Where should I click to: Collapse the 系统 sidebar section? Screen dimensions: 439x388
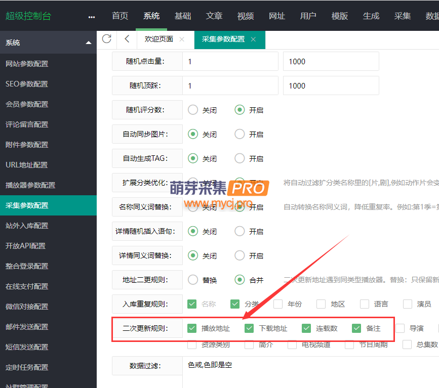pyautogui.click(x=89, y=42)
